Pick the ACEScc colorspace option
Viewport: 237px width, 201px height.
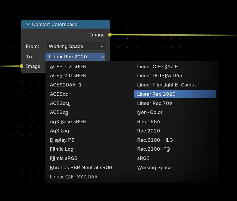point(59,94)
